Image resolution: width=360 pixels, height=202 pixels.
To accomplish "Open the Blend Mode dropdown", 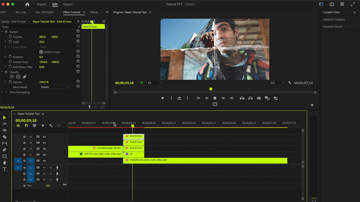I will (55, 87).
